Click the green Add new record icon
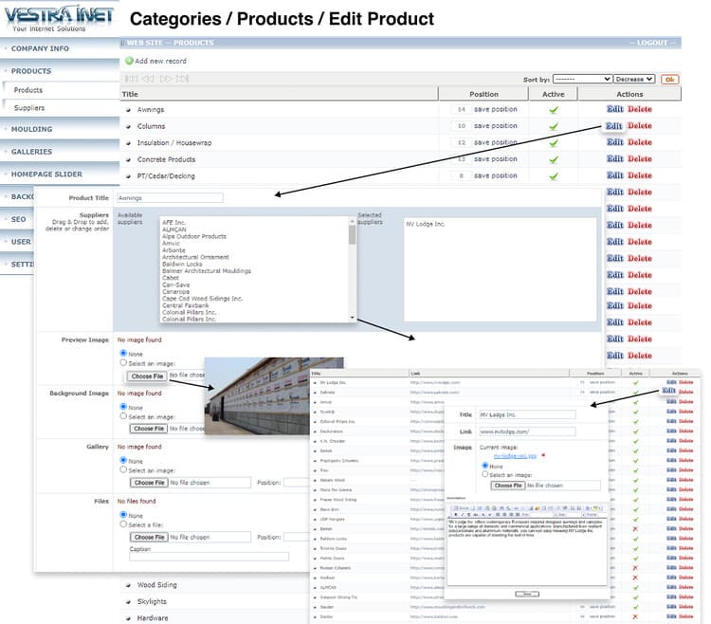The height and width of the screenshot is (624, 711). 129,61
